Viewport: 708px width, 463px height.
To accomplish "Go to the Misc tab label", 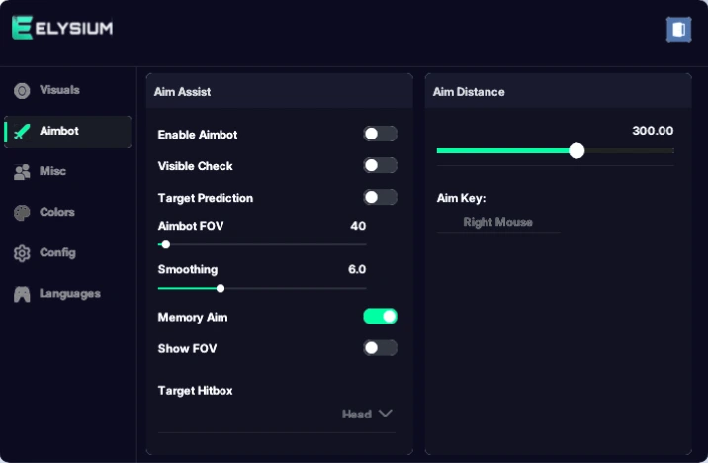I will coord(52,171).
